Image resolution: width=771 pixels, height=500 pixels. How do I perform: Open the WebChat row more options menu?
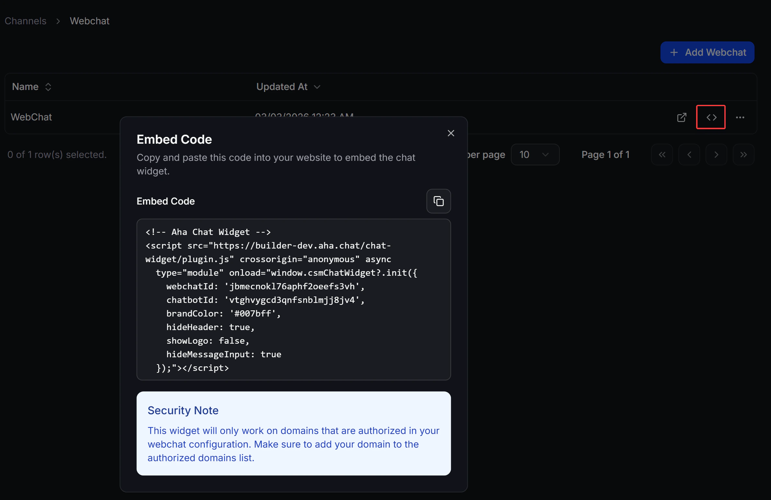tap(740, 117)
